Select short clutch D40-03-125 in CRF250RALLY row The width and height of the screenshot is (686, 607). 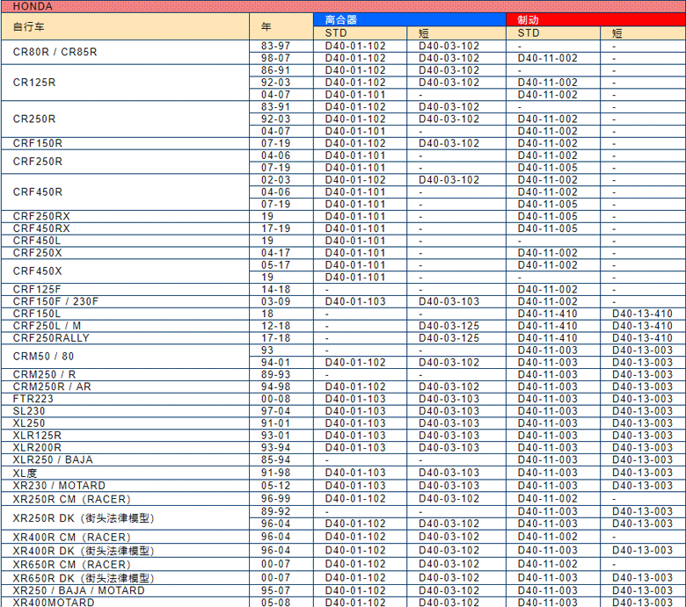pos(449,338)
